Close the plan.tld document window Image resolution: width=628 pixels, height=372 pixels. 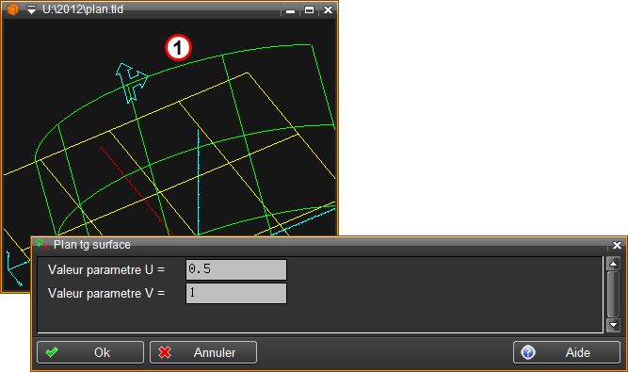tap(328, 10)
